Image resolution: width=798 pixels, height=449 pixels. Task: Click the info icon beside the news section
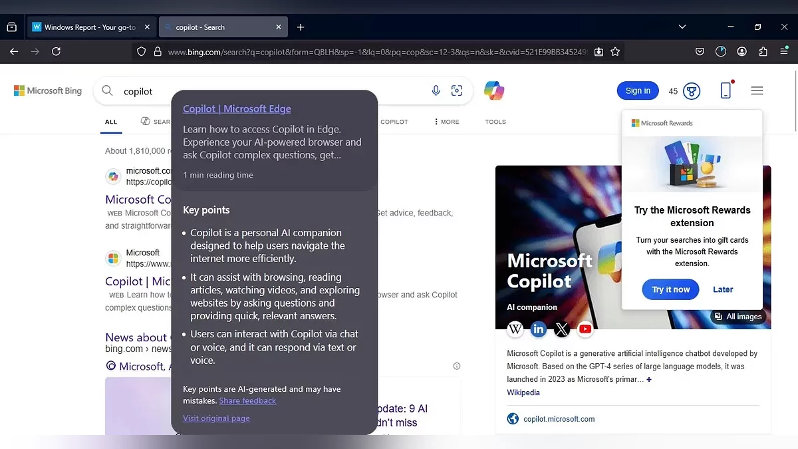pyautogui.click(x=456, y=366)
